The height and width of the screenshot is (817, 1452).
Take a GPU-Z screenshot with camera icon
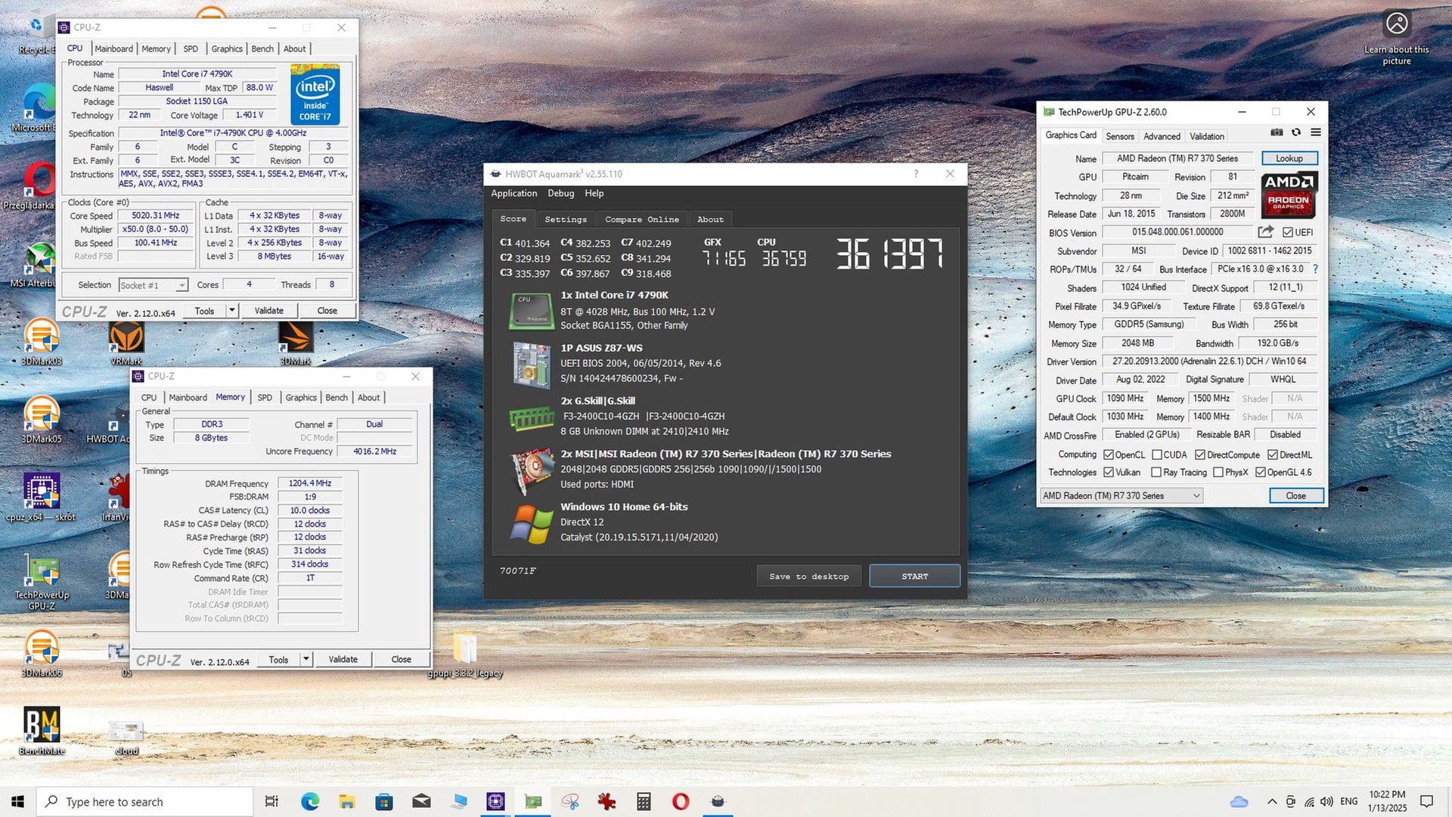coord(1277,132)
